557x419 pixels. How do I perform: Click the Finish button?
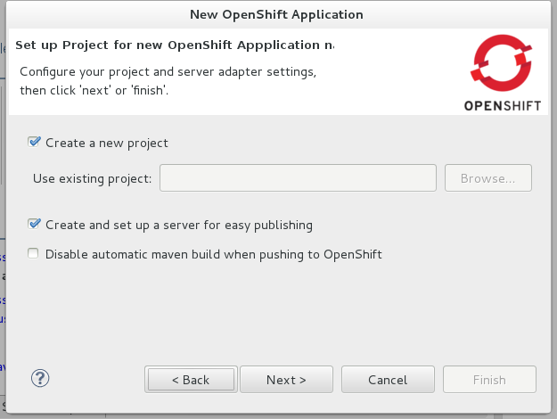489,380
